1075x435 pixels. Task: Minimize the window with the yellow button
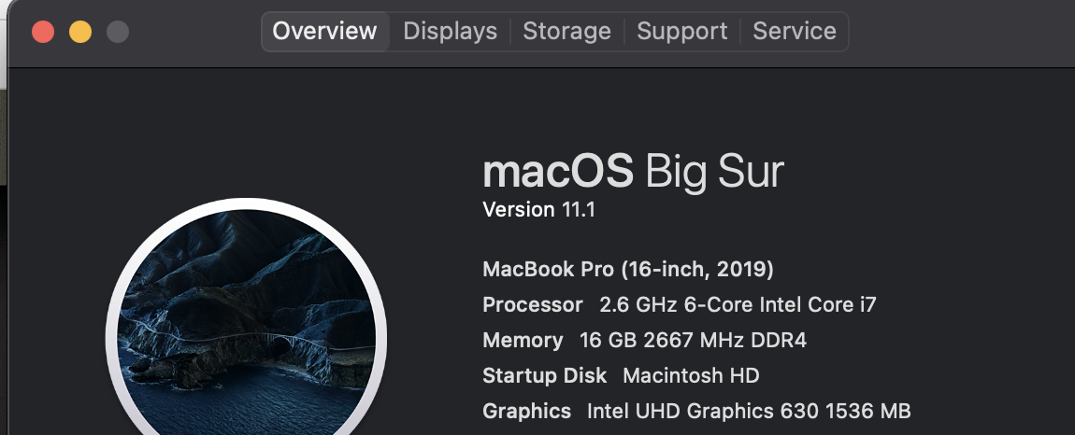point(80,33)
